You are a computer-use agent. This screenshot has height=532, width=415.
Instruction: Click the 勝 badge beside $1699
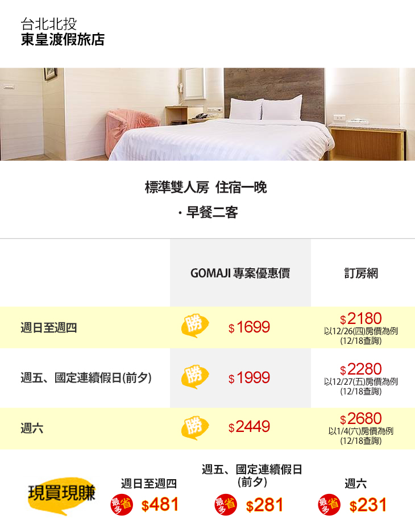coord(194,326)
